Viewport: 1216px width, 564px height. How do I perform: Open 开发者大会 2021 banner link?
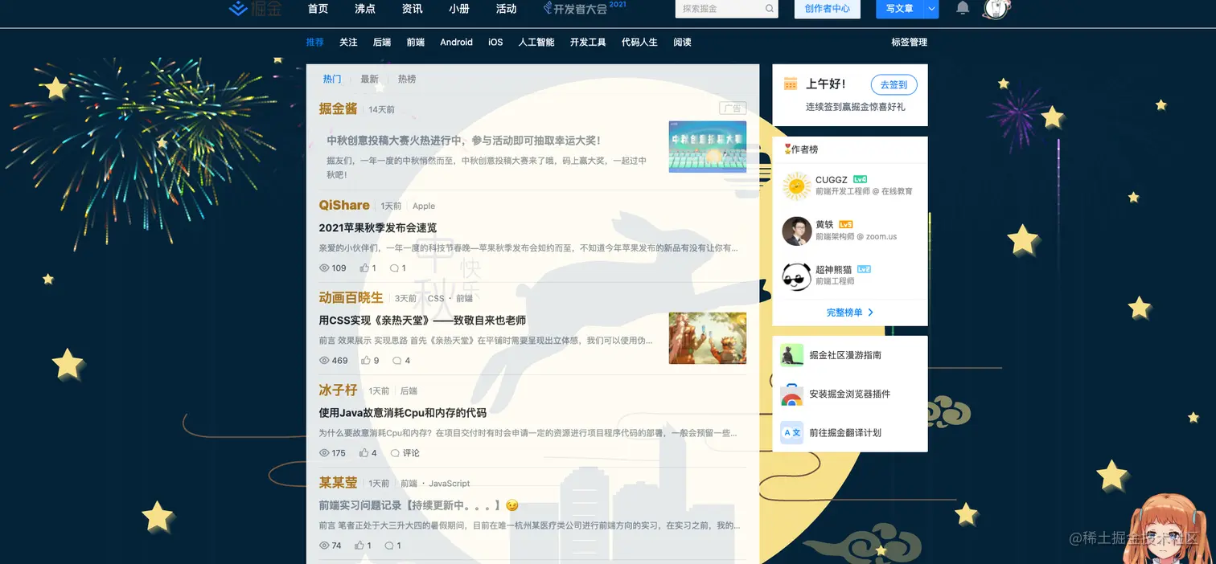pyautogui.click(x=585, y=8)
